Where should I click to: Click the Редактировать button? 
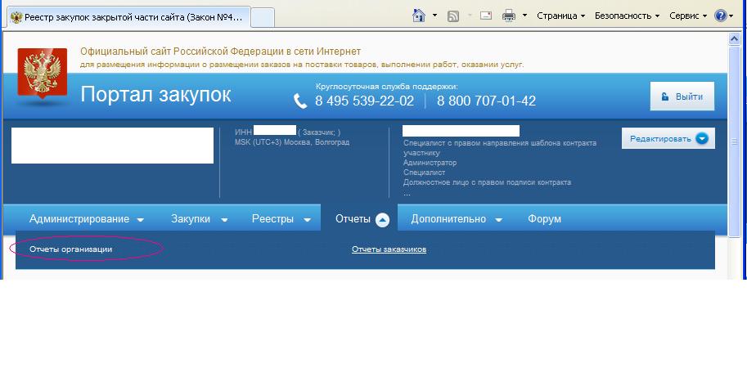[x=668, y=139]
